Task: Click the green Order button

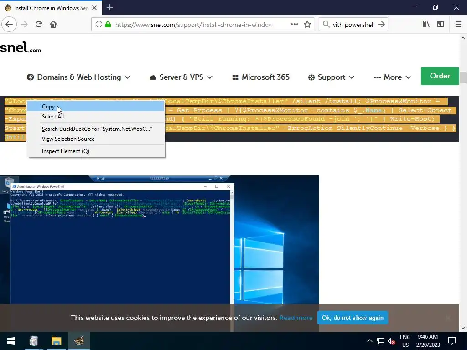Action: (440, 76)
